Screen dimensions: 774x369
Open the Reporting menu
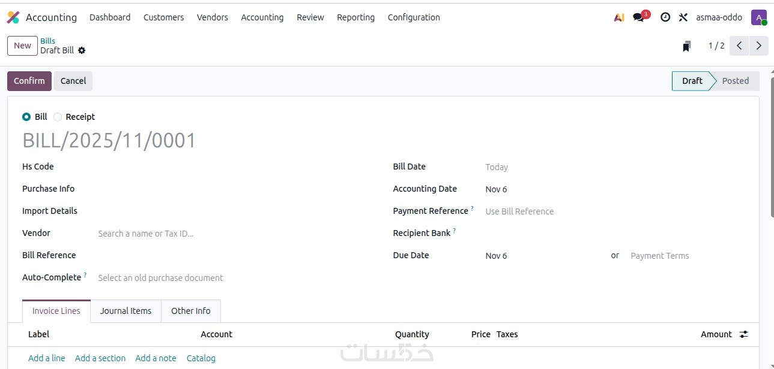355,17
